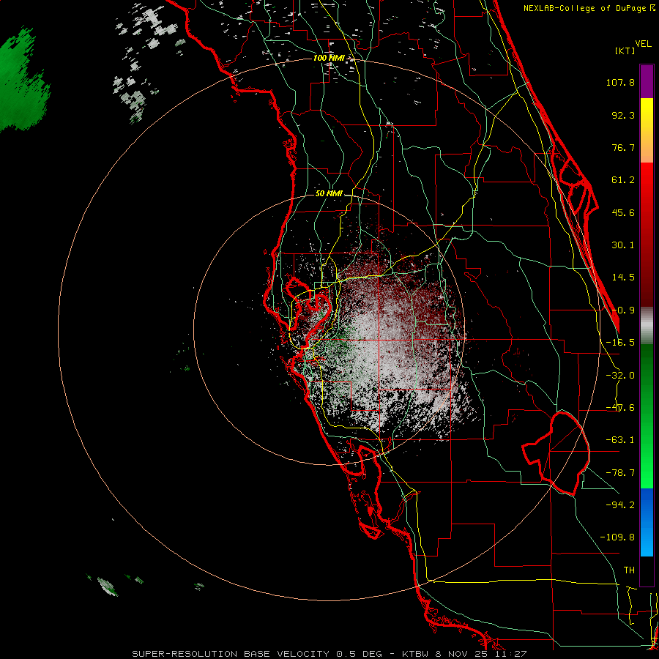
Task: Click the -78.7 legend value
Action: coord(620,473)
